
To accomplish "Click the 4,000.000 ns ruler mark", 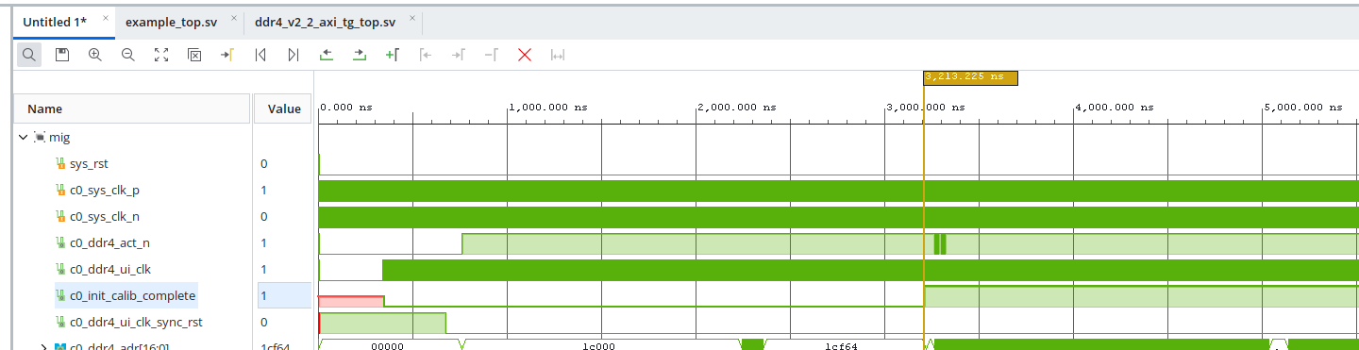I will point(1114,108).
